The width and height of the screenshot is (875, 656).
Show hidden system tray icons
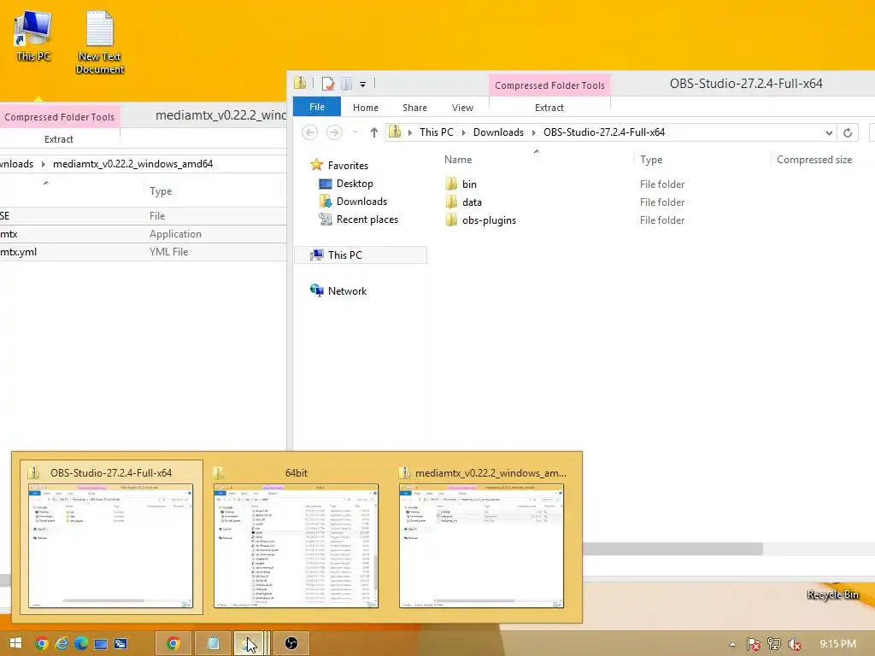[x=732, y=644]
